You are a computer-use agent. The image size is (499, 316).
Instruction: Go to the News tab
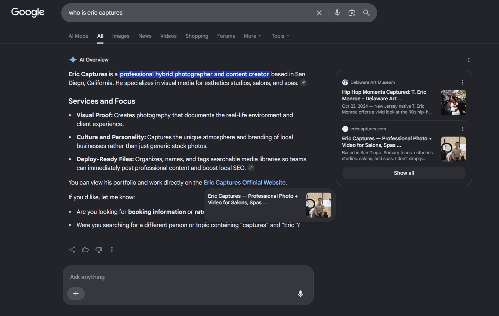pos(145,36)
